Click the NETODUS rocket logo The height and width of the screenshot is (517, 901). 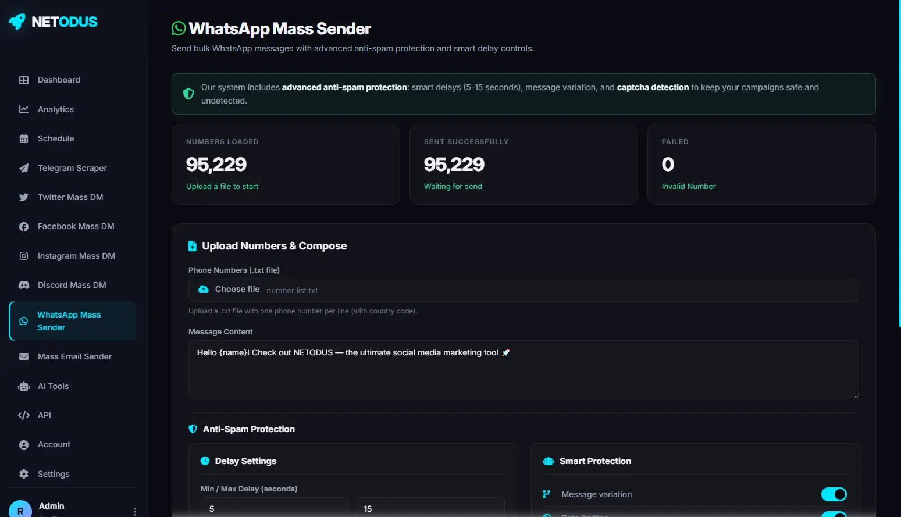(x=17, y=22)
